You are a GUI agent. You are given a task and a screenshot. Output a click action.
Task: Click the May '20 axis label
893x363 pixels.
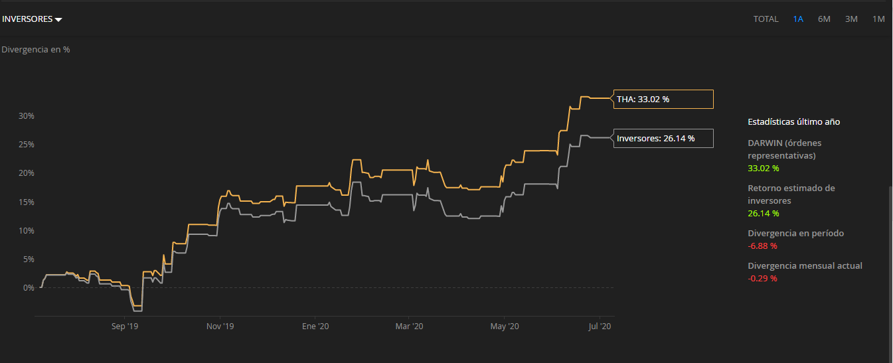click(x=504, y=327)
